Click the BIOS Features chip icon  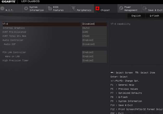[50, 8]
